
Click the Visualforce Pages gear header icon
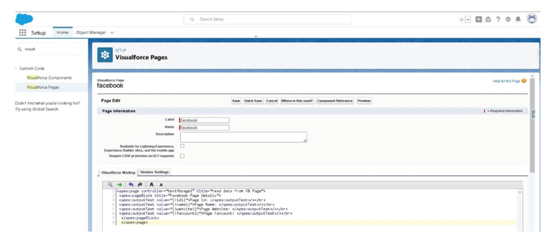105,55
